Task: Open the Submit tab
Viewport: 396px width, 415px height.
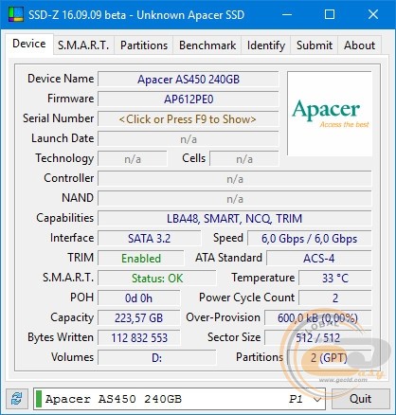Action: point(315,45)
